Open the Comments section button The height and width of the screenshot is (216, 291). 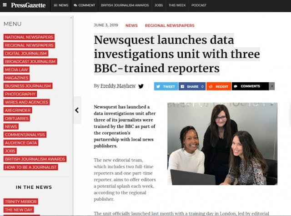click(250, 86)
